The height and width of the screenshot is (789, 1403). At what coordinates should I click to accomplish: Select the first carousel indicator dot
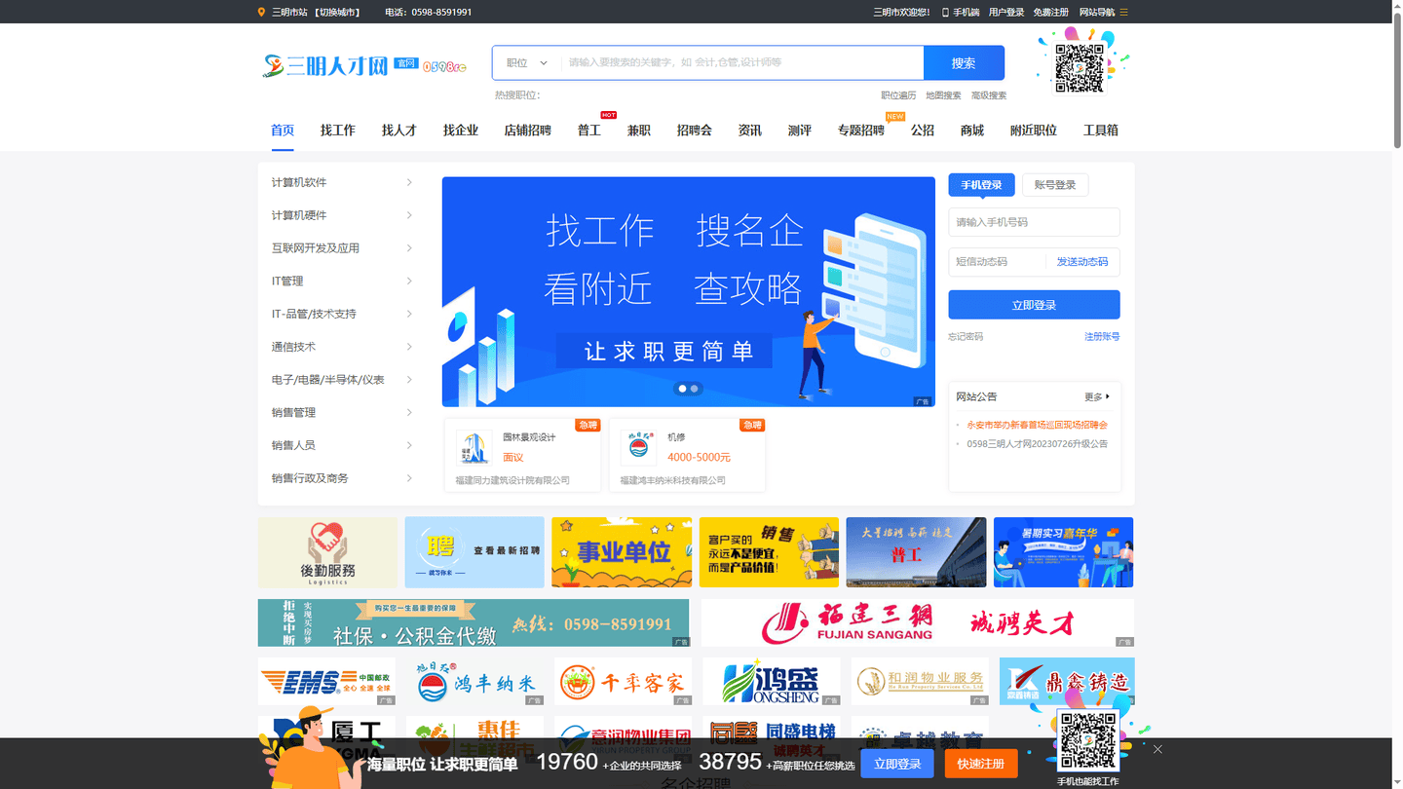682,389
